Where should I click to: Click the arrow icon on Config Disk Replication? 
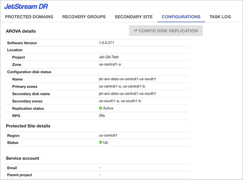(136, 31)
